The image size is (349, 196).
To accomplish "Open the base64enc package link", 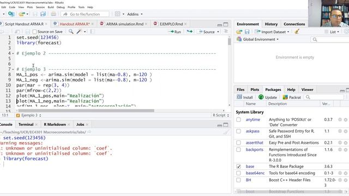I will pos(255,173).
